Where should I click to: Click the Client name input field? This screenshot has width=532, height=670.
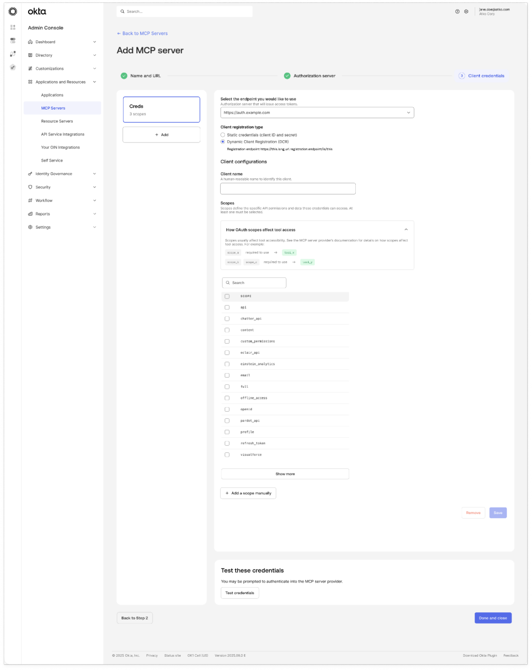point(288,189)
